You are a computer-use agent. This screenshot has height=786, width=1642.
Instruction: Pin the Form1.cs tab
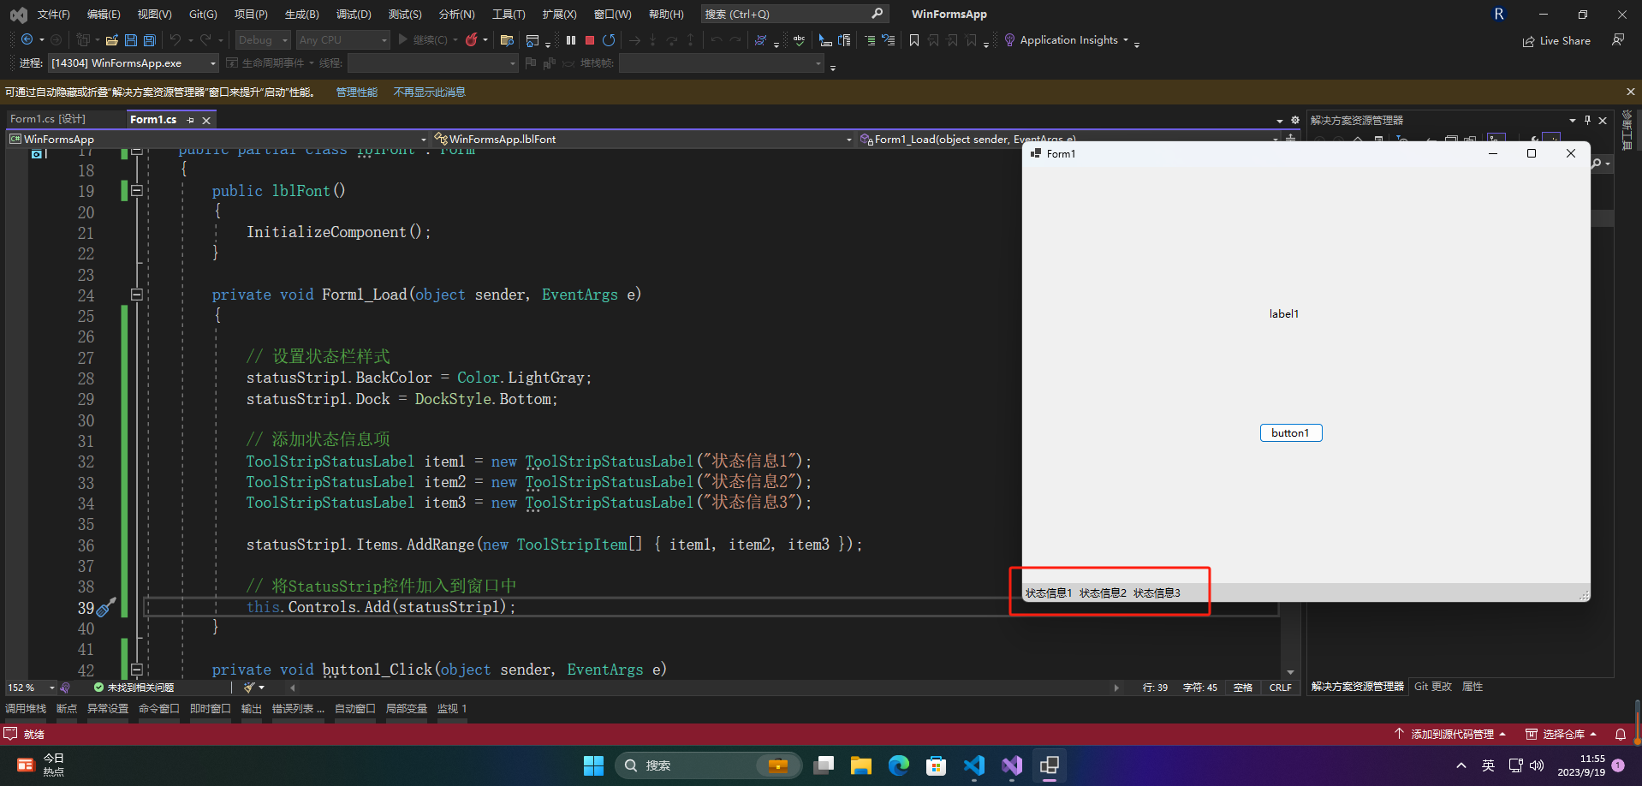[x=191, y=120]
